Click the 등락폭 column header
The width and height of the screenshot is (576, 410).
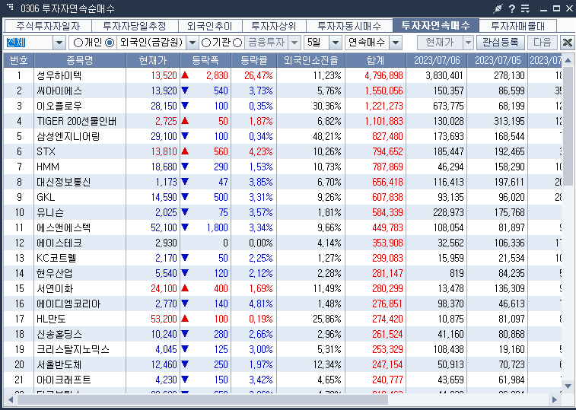click(x=205, y=60)
